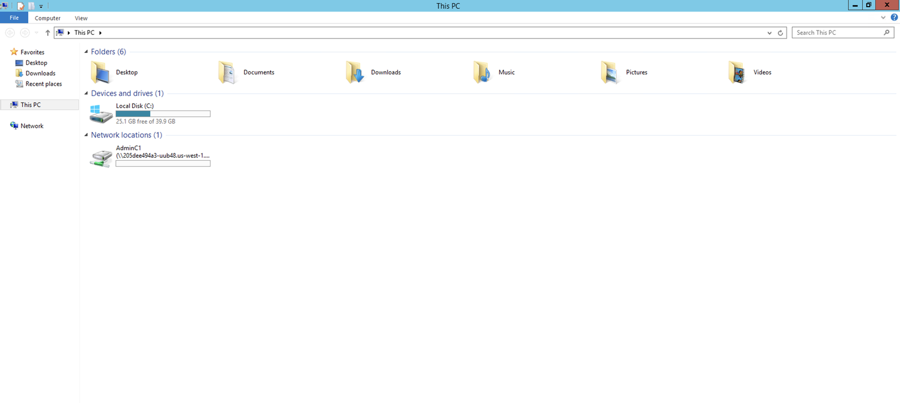Restore down the This PC window

point(869,5)
